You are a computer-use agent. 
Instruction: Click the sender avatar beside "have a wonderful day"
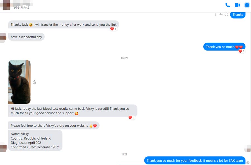[x=3, y=37]
